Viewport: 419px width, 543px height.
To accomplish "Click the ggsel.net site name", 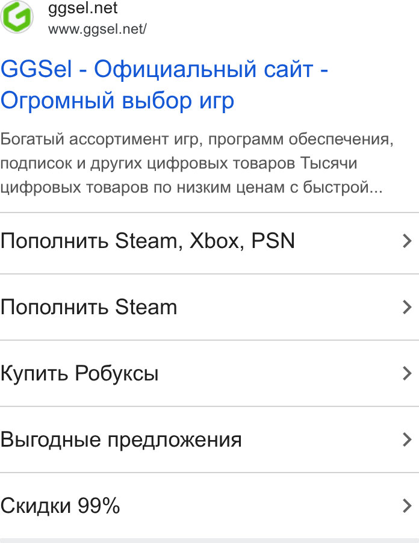I will [82, 8].
